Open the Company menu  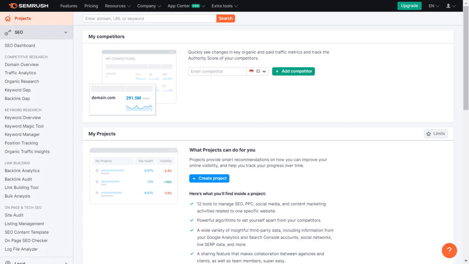click(146, 6)
